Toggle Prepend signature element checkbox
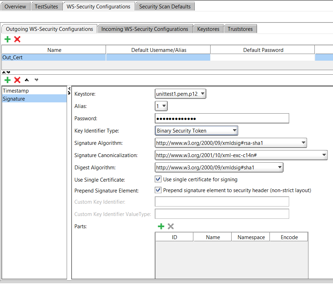The image size is (333, 284). pos(158,190)
